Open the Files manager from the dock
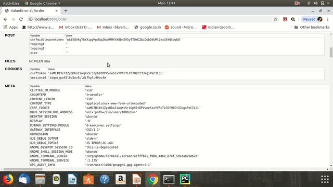 (x=40, y=179)
